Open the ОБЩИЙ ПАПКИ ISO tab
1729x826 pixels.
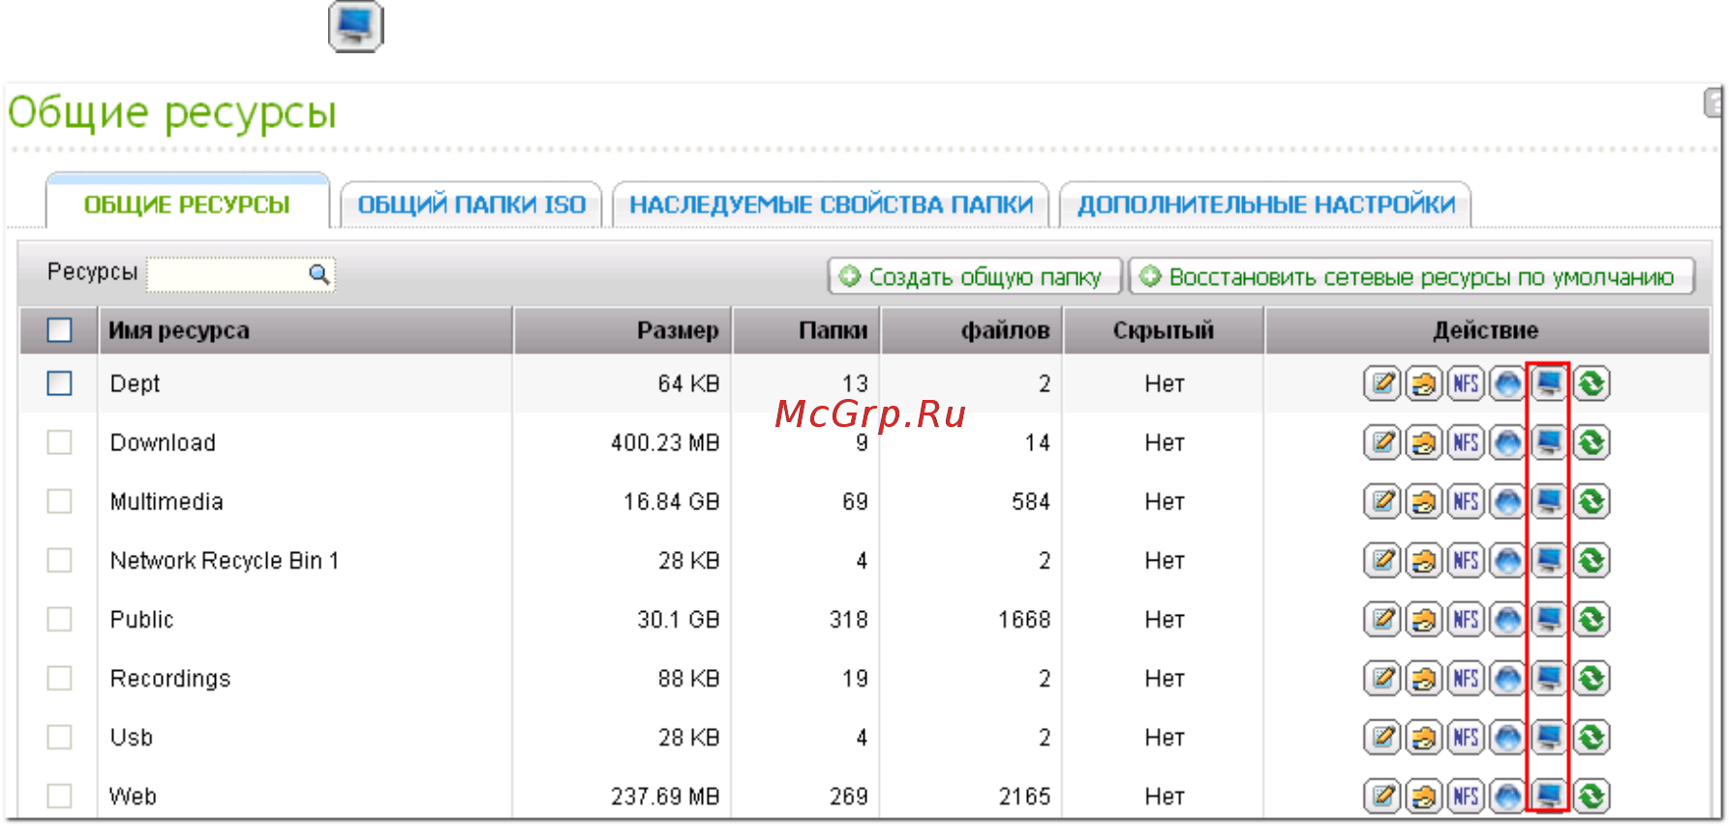click(x=471, y=204)
